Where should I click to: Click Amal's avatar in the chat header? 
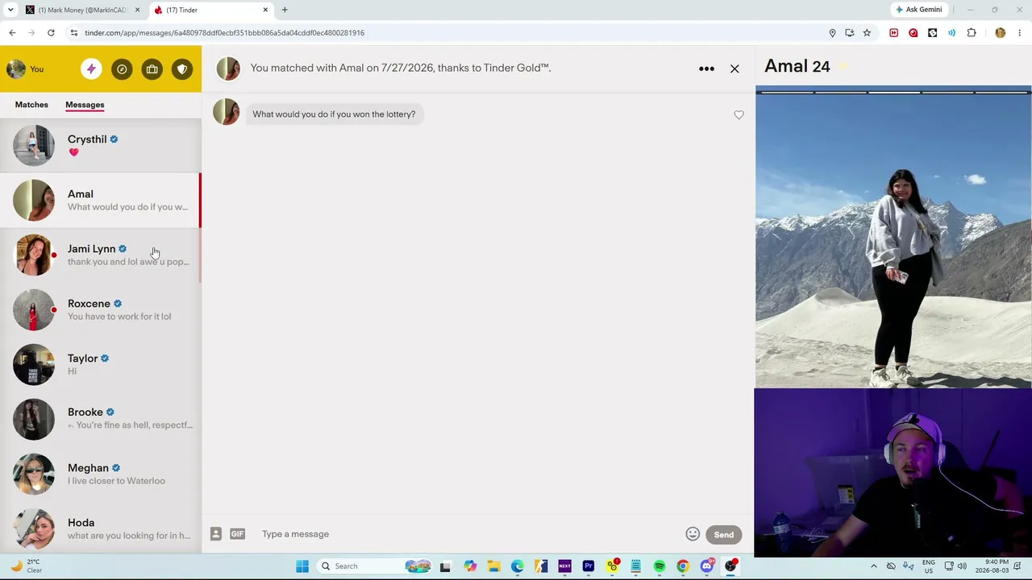(228, 68)
